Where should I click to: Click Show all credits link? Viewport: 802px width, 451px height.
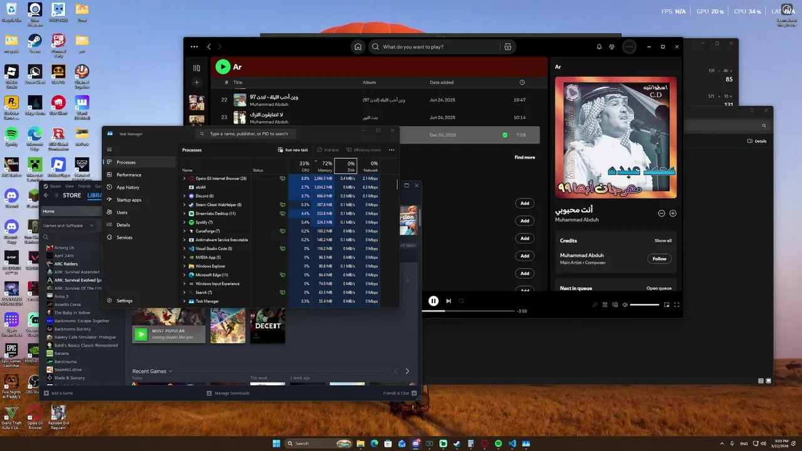663,241
